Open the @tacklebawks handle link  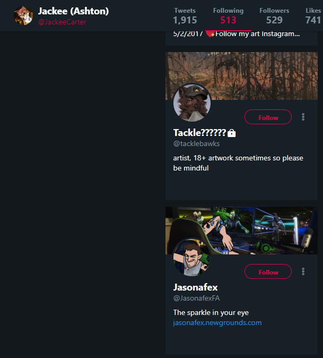pyautogui.click(x=196, y=143)
